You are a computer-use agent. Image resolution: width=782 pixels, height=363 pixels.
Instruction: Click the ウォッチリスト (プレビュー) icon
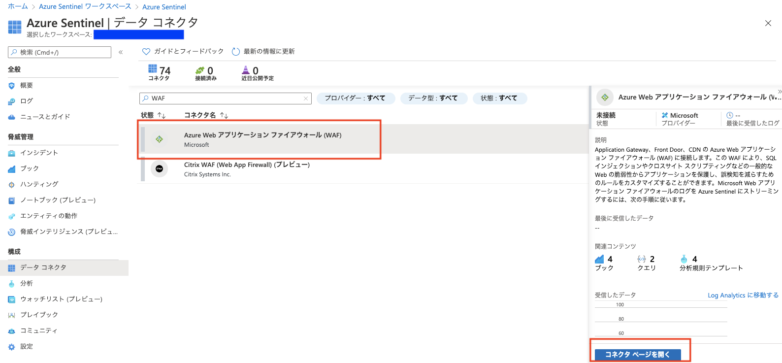pyautogui.click(x=12, y=299)
